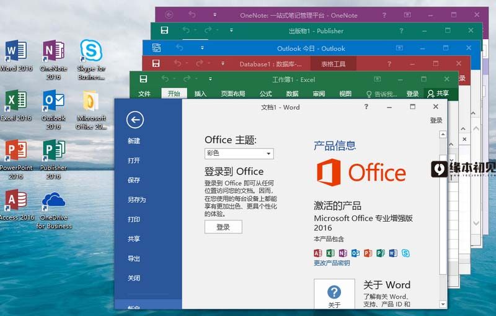
Task: Click the help question mark in Word window
Action: [x=366, y=107]
